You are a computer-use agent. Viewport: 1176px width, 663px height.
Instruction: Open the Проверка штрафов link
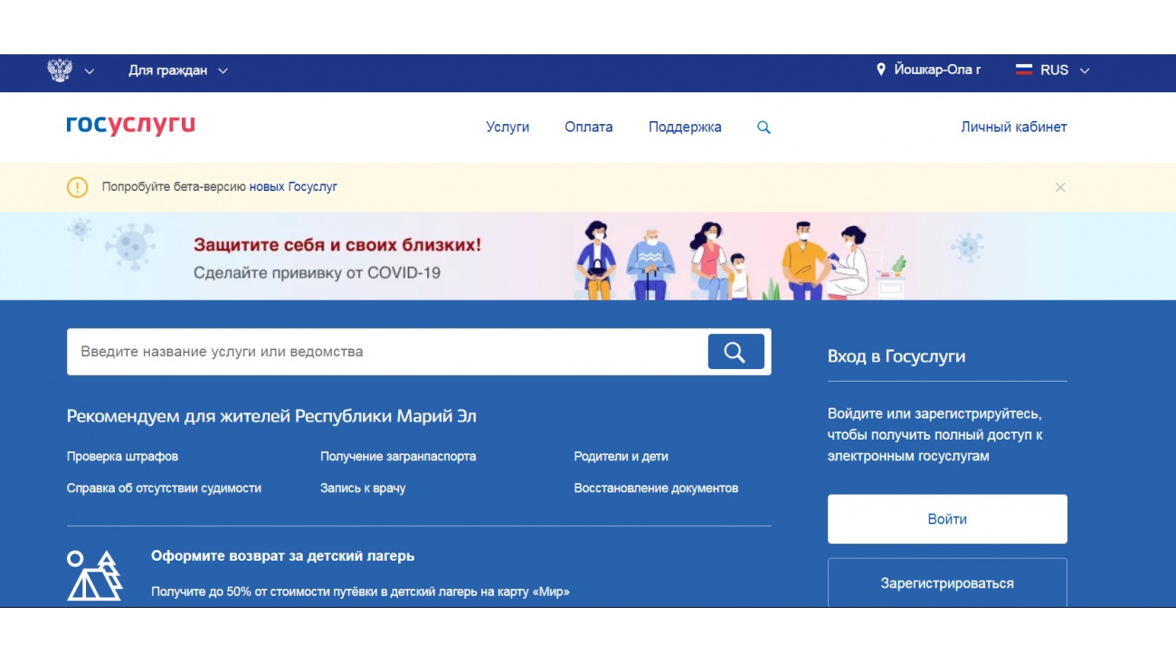click(x=122, y=457)
